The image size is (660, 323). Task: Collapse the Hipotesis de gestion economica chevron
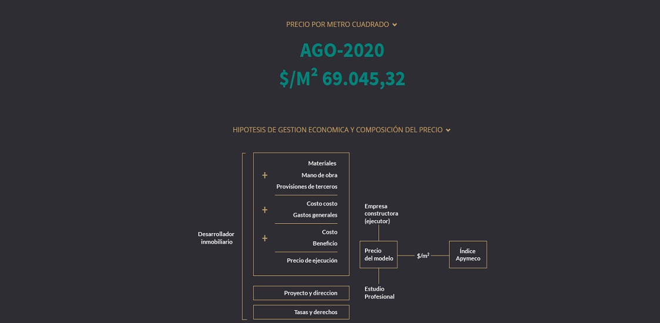tap(448, 130)
